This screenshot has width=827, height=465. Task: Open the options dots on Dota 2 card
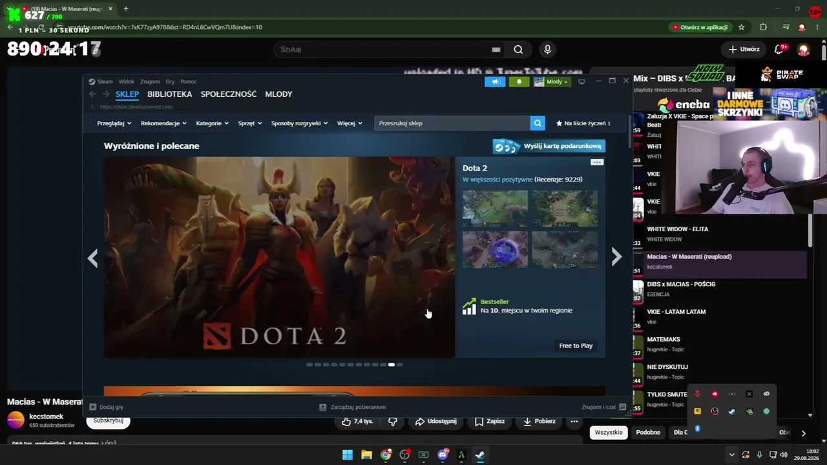596,162
